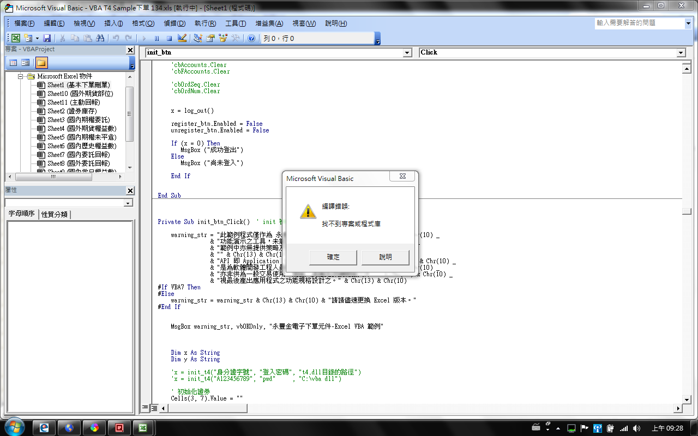Click the View Object icon in project panel

click(x=26, y=63)
